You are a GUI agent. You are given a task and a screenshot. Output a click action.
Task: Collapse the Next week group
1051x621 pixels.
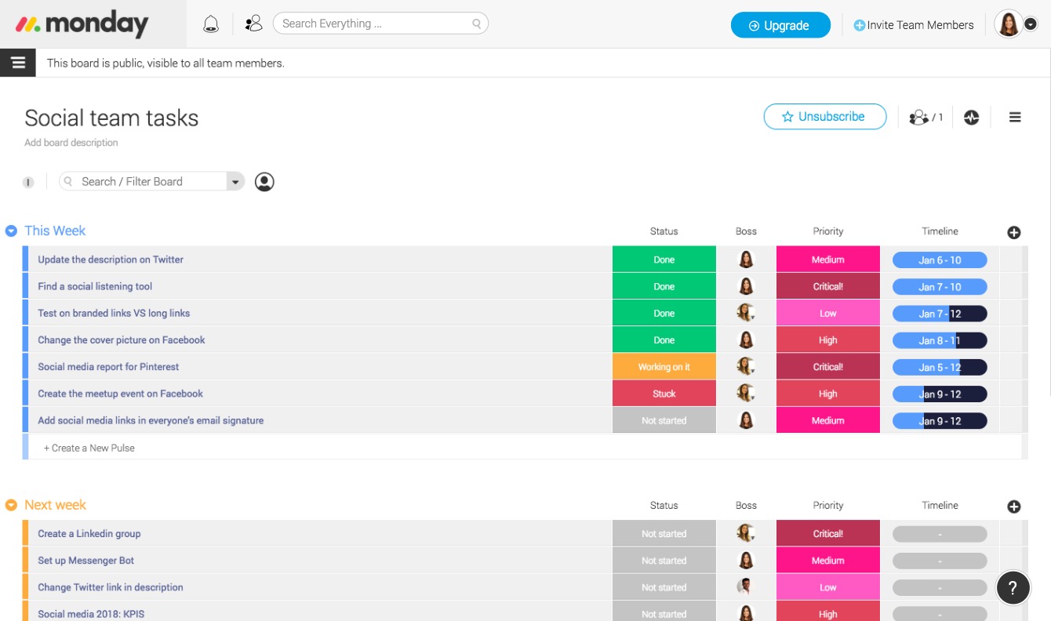point(11,506)
